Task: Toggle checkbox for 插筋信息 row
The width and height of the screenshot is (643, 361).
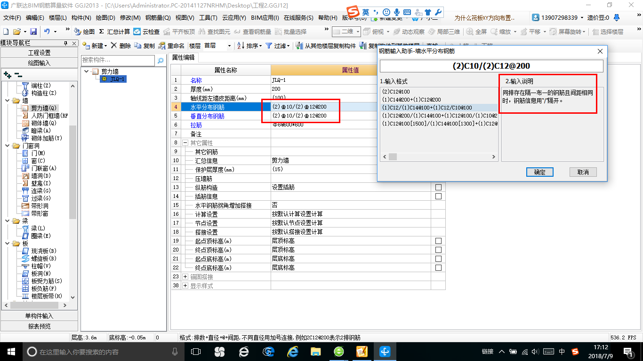Action: (439, 196)
